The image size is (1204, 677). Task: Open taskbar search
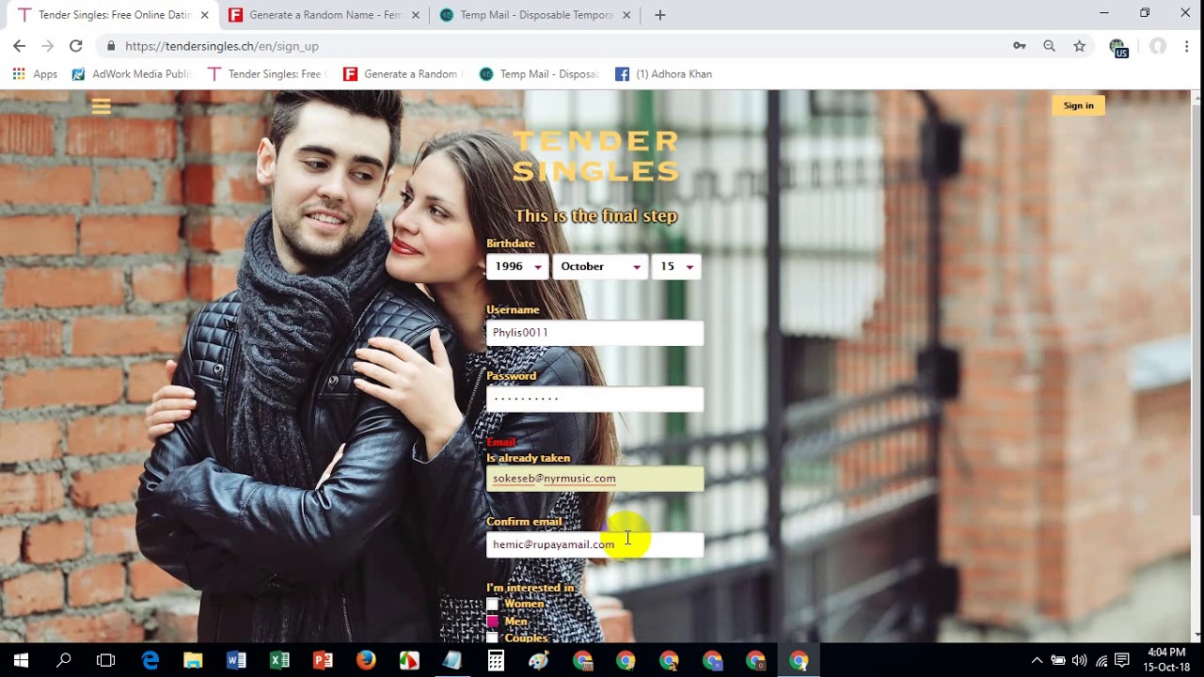pyautogui.click(x=64, y=661)
